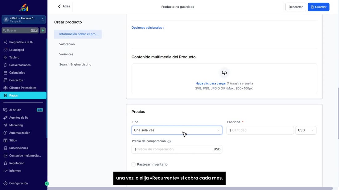Click the Guardar save button

[318, 7]
